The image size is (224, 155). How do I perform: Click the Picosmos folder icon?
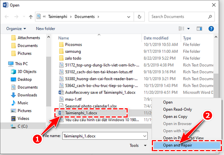click(61, 45)
